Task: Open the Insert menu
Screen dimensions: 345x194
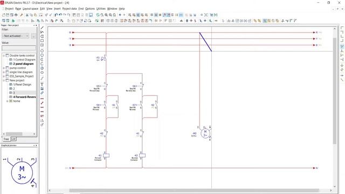Action: click(x=57, y=9)
